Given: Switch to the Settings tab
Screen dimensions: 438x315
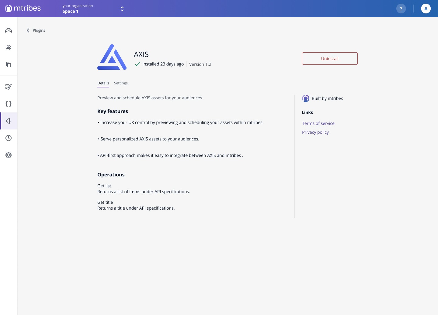Looking at the screenshot, I should (x=121, y=83).
